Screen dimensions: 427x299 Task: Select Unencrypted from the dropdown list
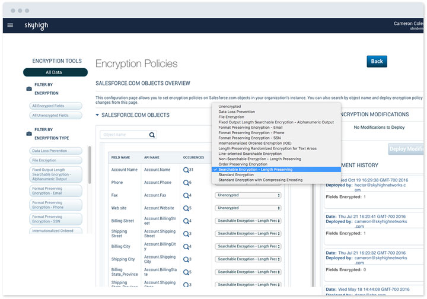click(x=276, y=106)
